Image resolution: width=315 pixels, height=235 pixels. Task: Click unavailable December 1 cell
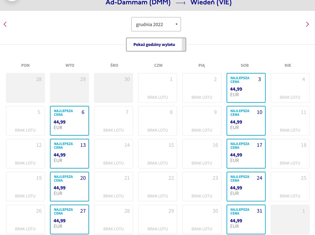click(x=158, y=88)
